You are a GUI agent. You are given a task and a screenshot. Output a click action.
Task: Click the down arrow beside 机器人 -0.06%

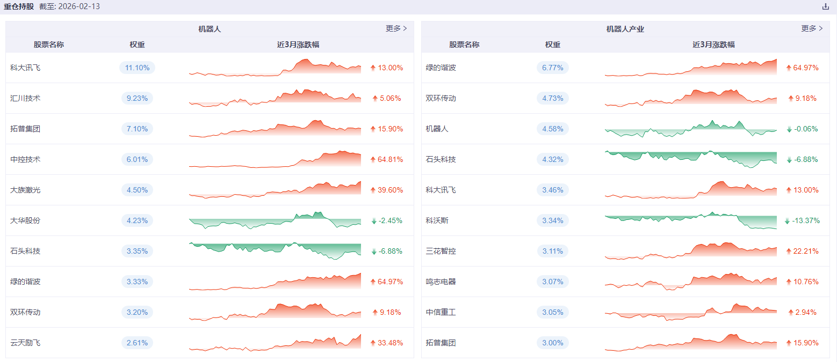coord(789,129)
